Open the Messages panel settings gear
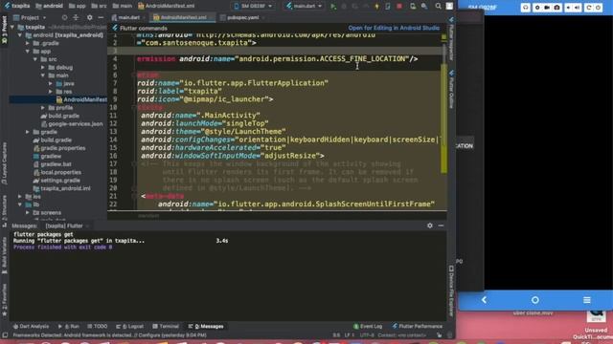This screenshot has height=344, width=613. coord(430,226)
